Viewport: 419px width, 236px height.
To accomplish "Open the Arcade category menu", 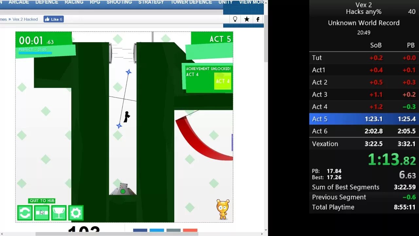I will [x=19, y=2].
